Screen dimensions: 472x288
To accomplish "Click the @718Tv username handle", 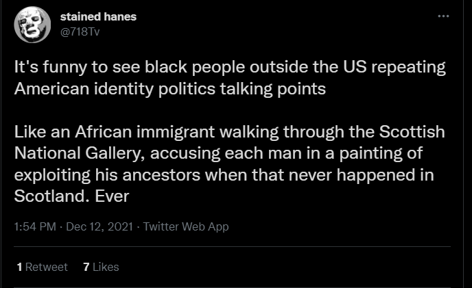I will (81, 31).
